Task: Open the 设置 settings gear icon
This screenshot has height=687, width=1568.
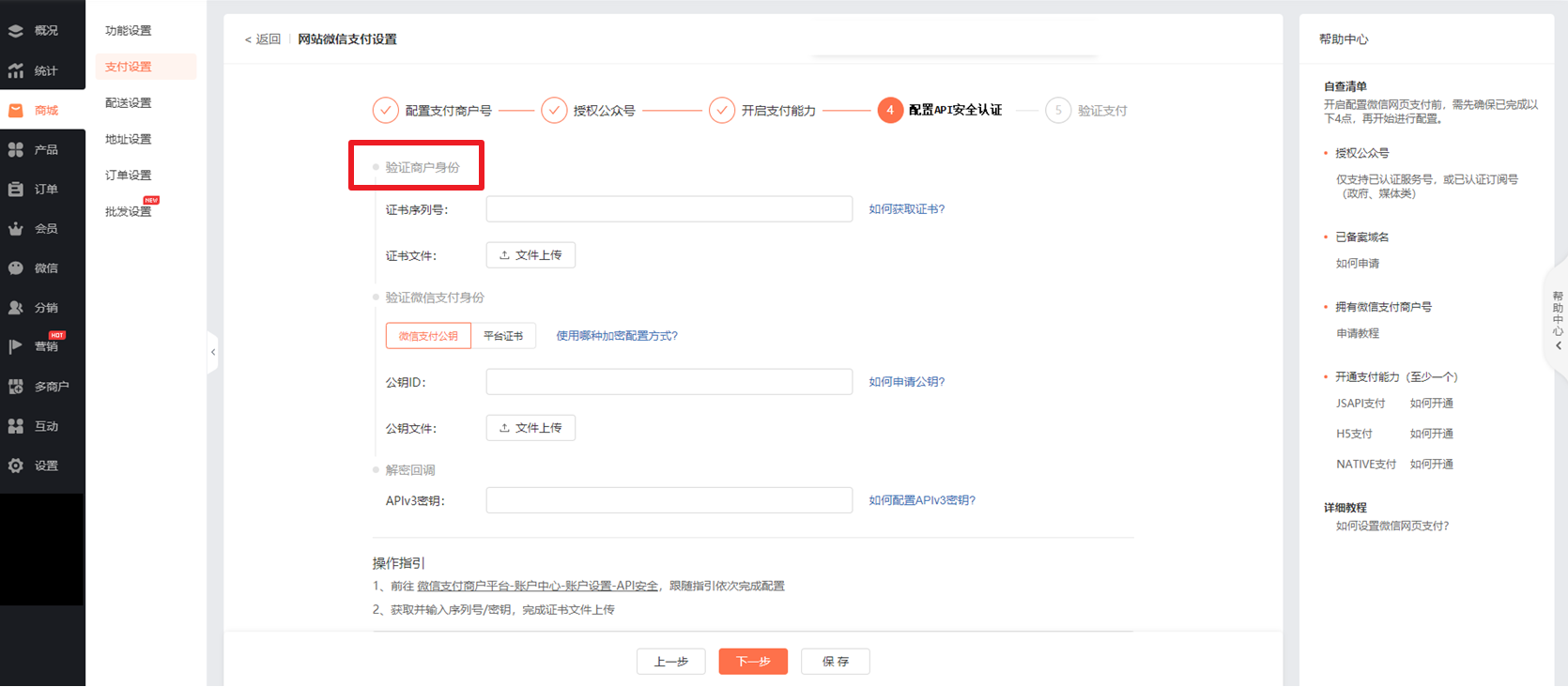Action: coord(16,466)
